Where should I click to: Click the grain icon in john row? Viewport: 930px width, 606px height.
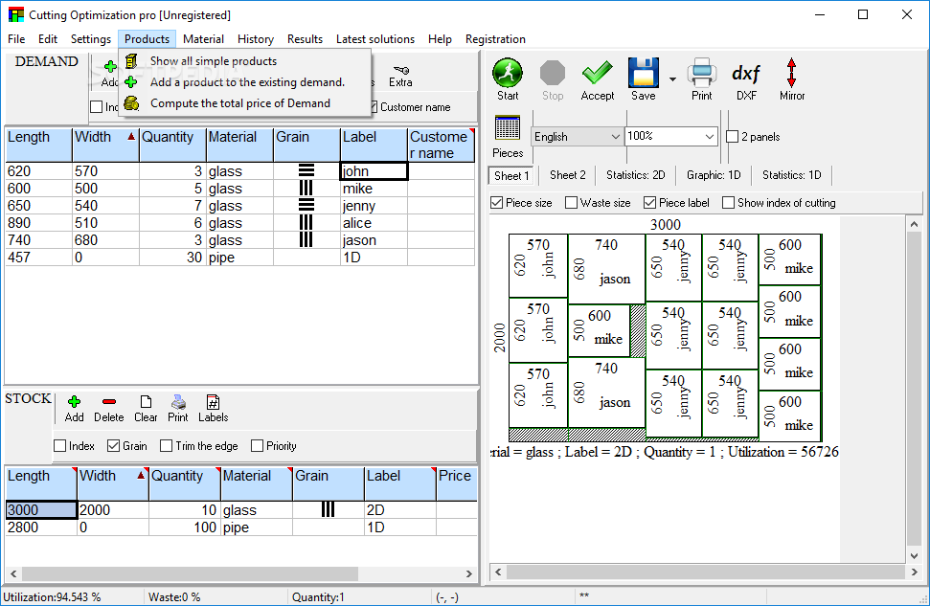306,171
